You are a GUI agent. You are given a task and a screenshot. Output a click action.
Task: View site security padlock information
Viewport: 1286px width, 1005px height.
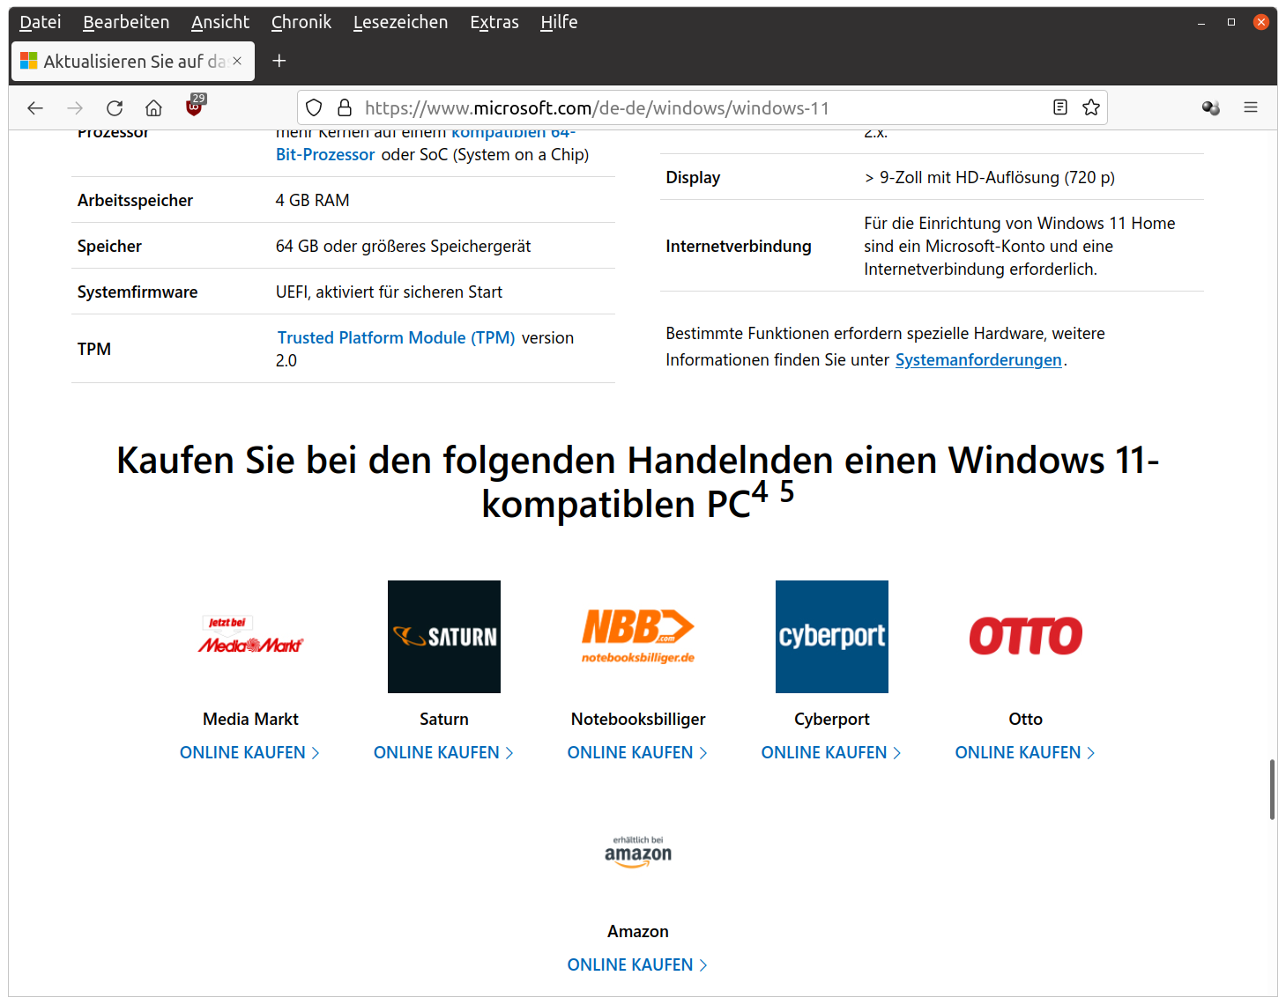pyautogui.click(x=345, y=107)
